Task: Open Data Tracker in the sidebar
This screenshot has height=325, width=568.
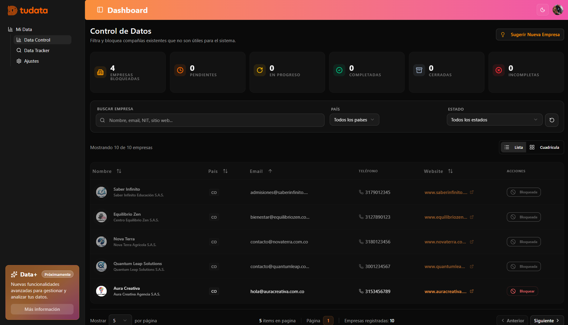Action: (37, 50)
